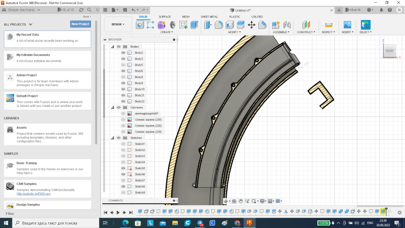405x228 pixels.
Task: Click the Windows search box
Action: tap(56, 223)
